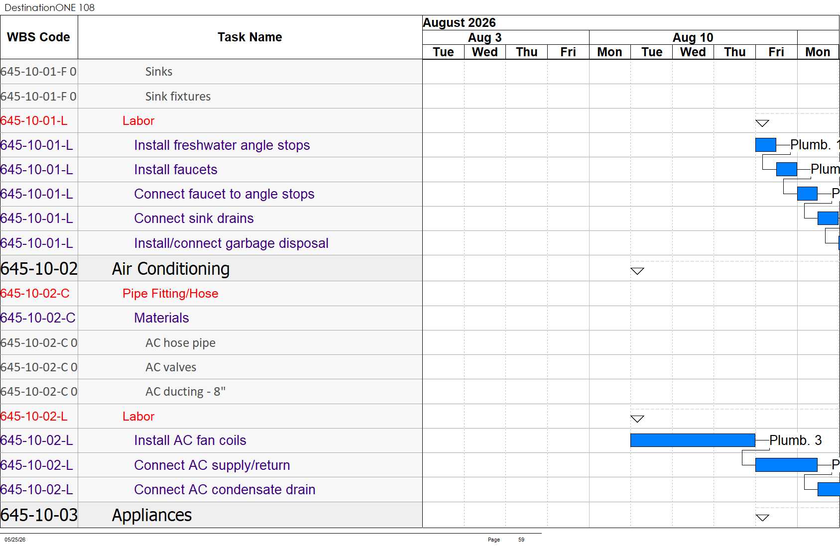Click the Connect faucet to angle stops bar
This screenshot has height=546, width=840.
point(807,194)
